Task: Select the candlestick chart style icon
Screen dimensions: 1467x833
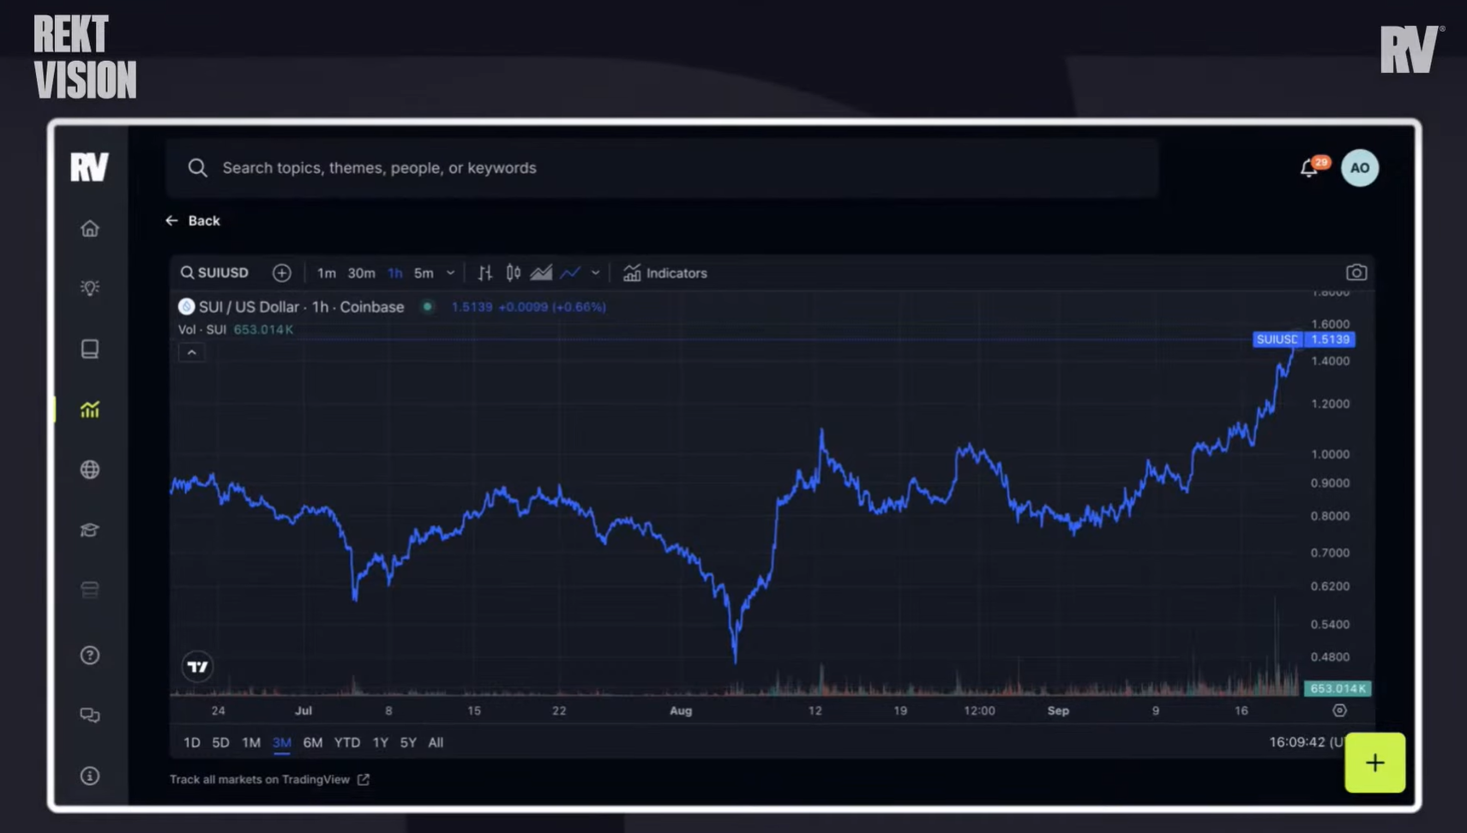Action: pyautogui.click(x=513, y=273)
